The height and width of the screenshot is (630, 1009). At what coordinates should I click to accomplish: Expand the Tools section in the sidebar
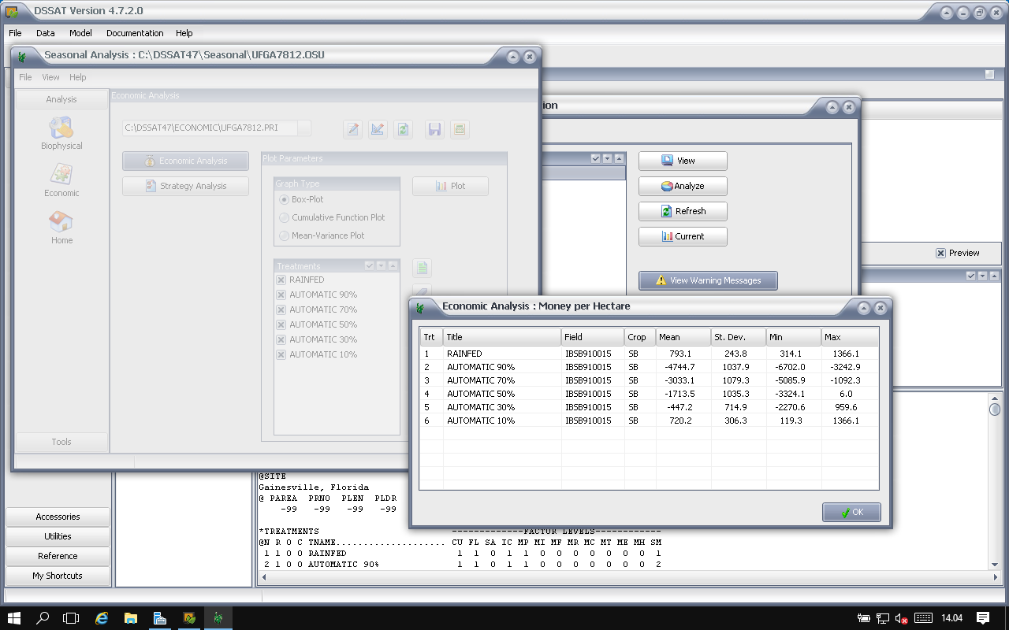[61, 442]
